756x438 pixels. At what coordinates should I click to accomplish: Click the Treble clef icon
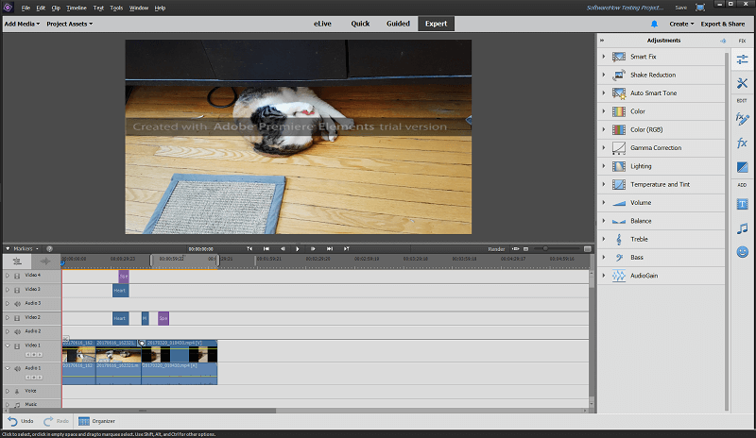coord(619,239)
